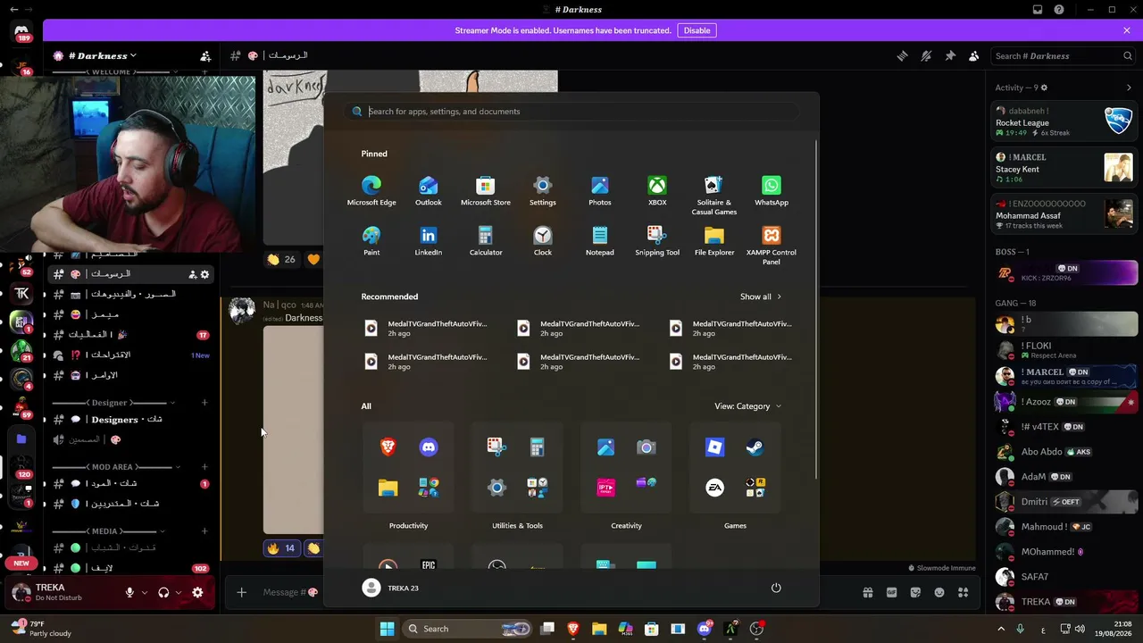Viewport: 1143px width, 643px height.
Task: Open WhatsApp from pinned apps
Action: [x=772, y=191]
